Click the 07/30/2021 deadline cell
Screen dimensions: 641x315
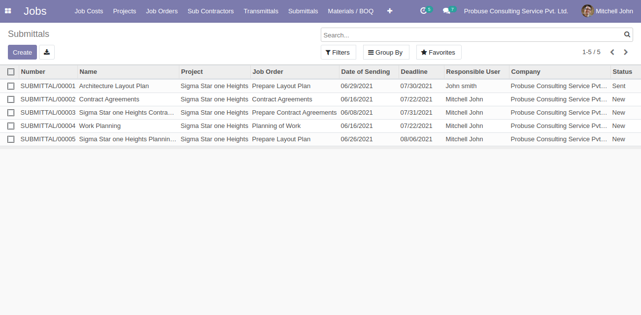click(x=416, y=86)
